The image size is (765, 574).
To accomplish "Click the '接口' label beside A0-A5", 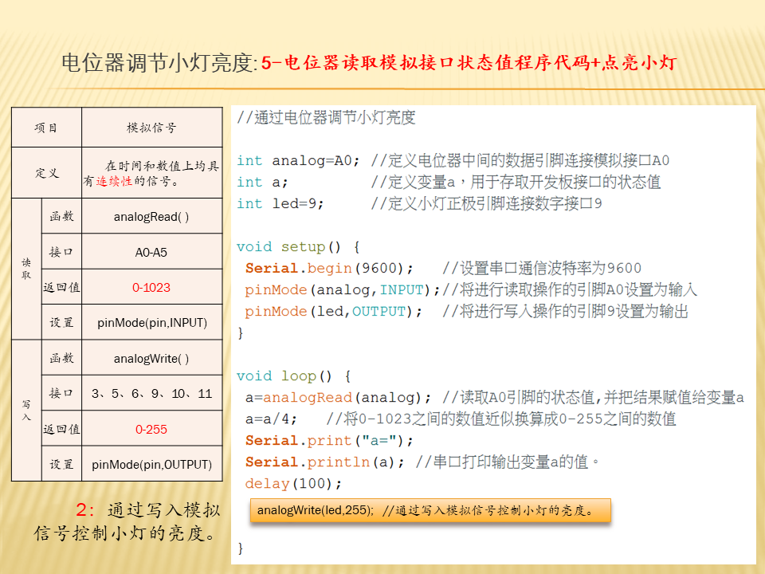I will point(61,252).
